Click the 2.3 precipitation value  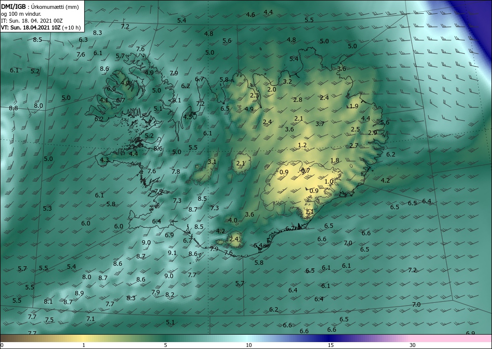[x=254, y=95]
